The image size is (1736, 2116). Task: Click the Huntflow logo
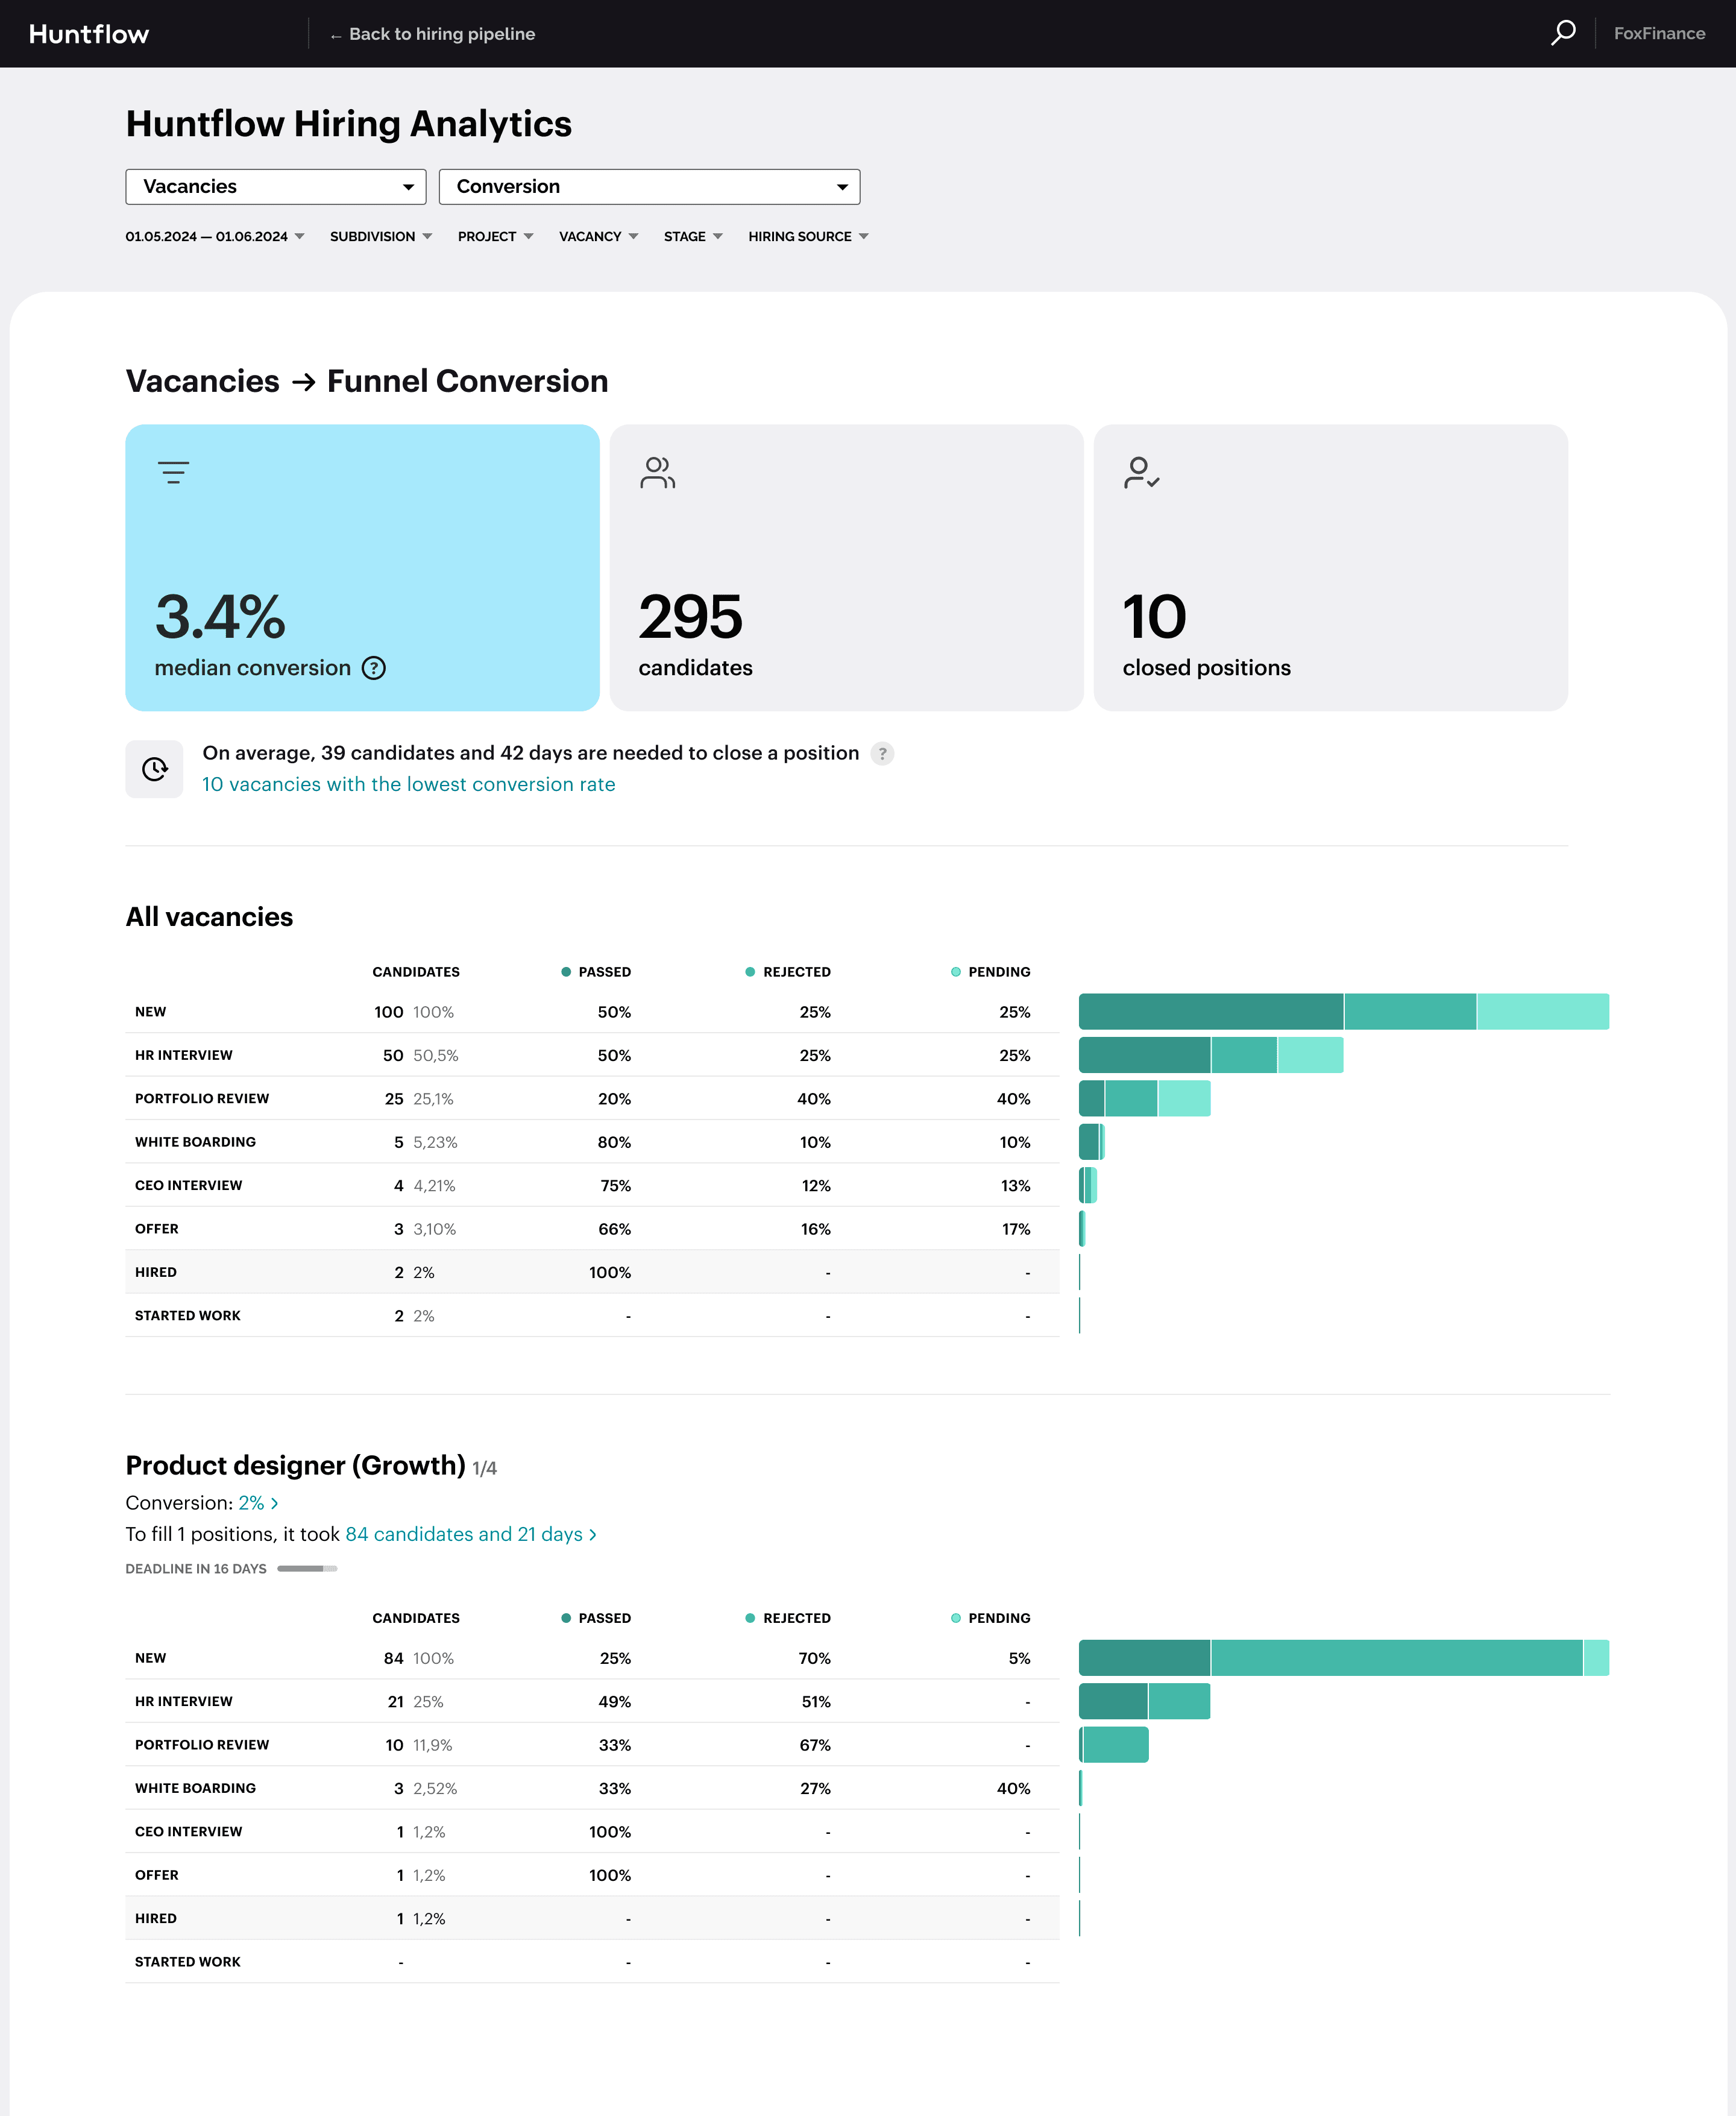[89, 34]
